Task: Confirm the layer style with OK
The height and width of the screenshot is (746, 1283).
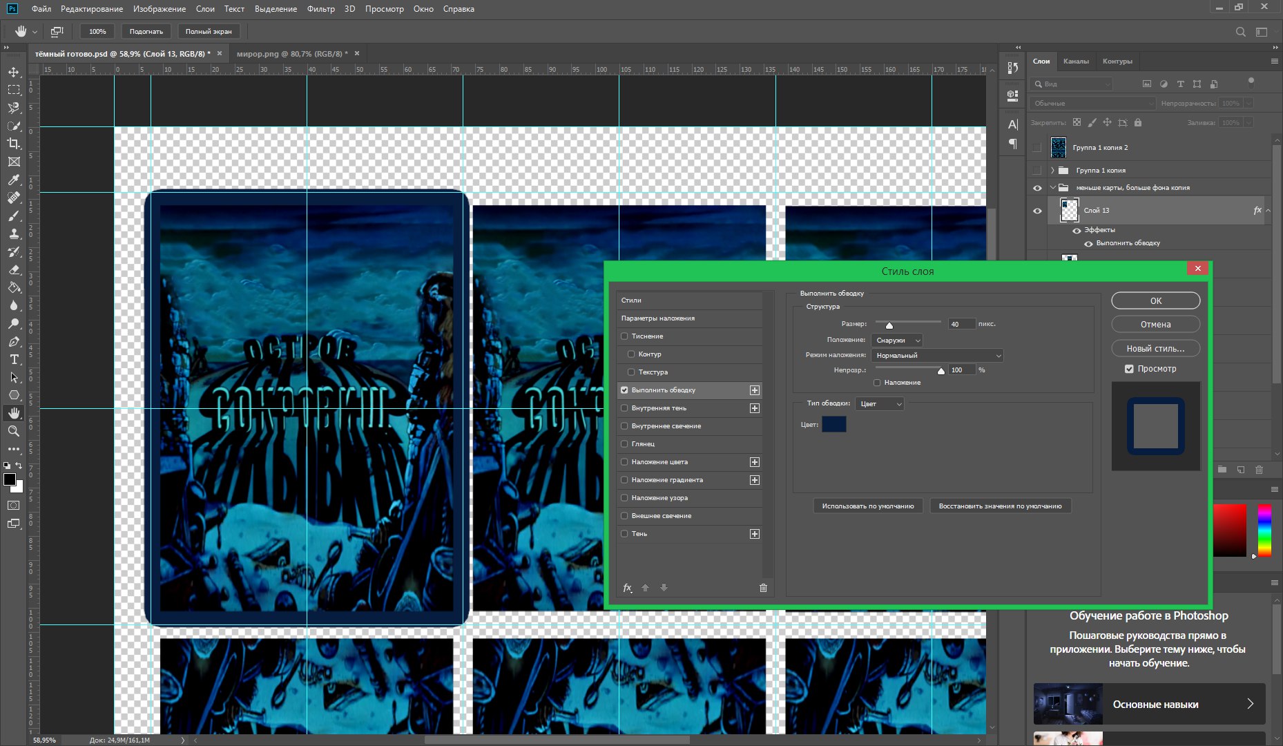Action: coord(1156,301)
